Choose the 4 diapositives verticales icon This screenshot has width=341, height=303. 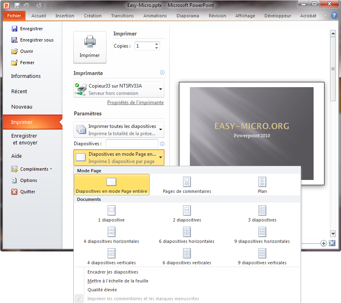coord(111,253)
